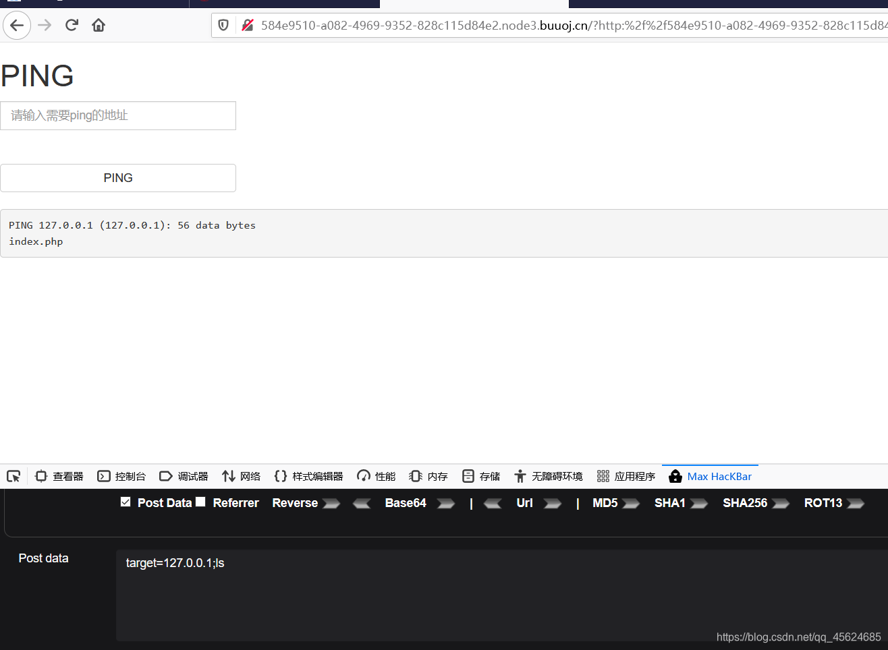Reload the current page
The image size is (888, 650).
[72, 26]
